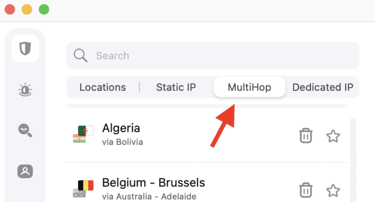The image size is (375, 202).
Task: Select the MultiHop tab
Action: tap(249, 87)
